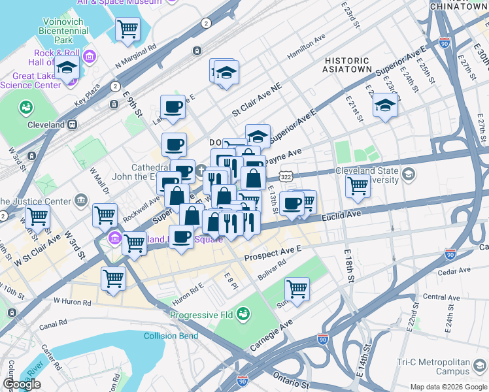This screenshot has height=392, width=489.
Task: Click the shopping cart marker near Voinovich Bicentennial Park
Action: 127,30
